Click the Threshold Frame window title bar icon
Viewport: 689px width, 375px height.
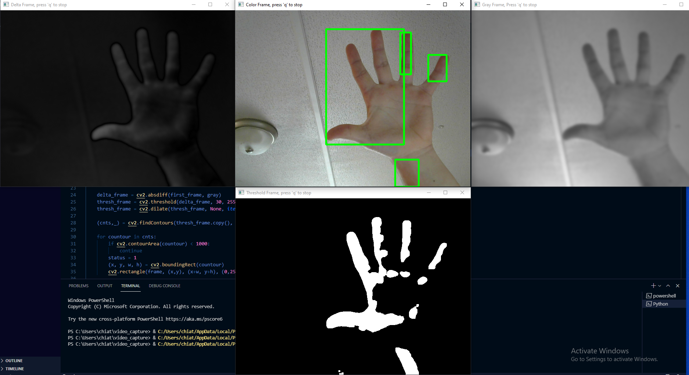coord(241,192)
